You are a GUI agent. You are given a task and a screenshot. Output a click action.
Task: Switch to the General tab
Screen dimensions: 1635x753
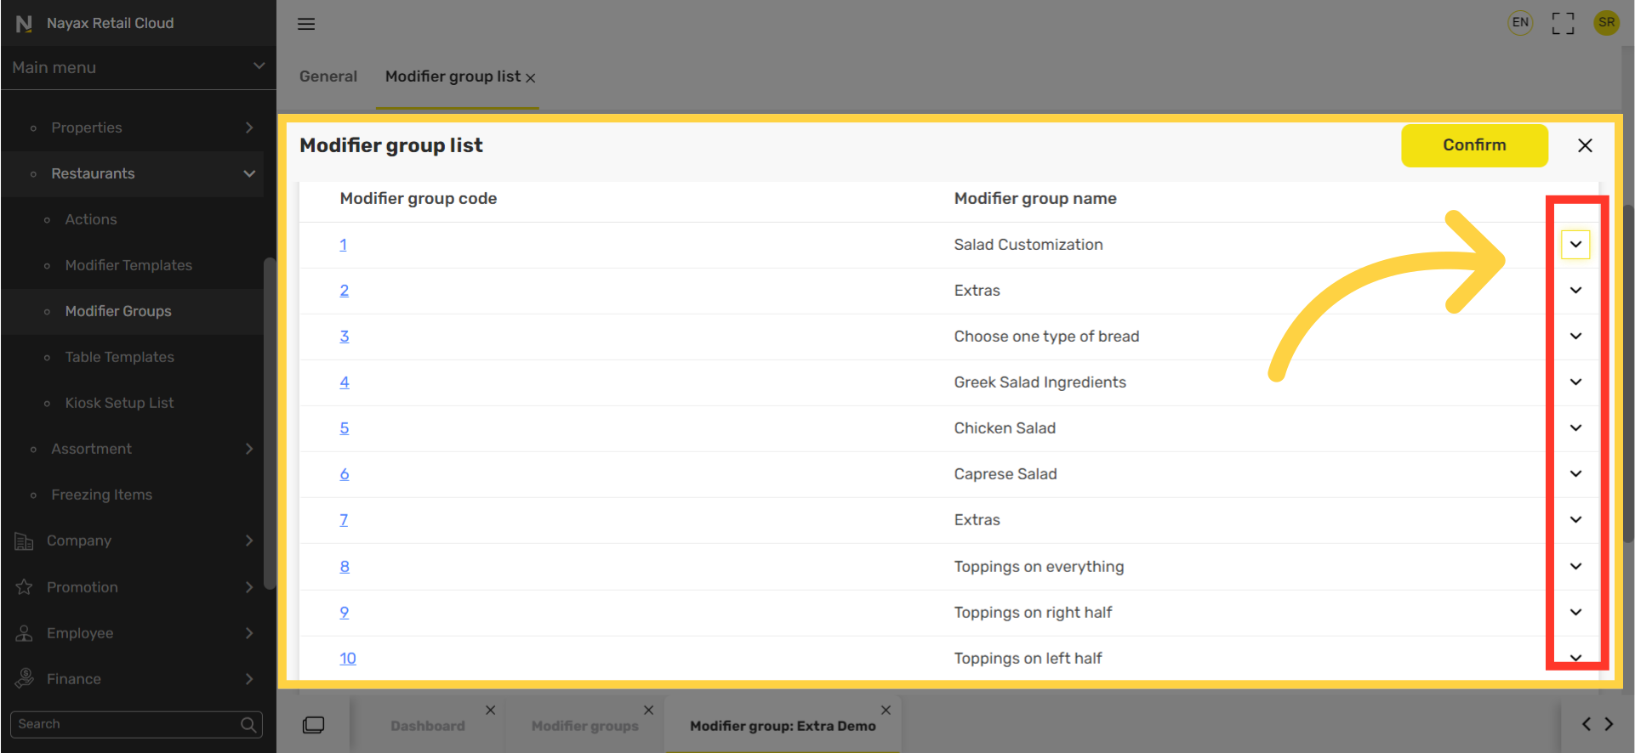click(x=328, y=76)
